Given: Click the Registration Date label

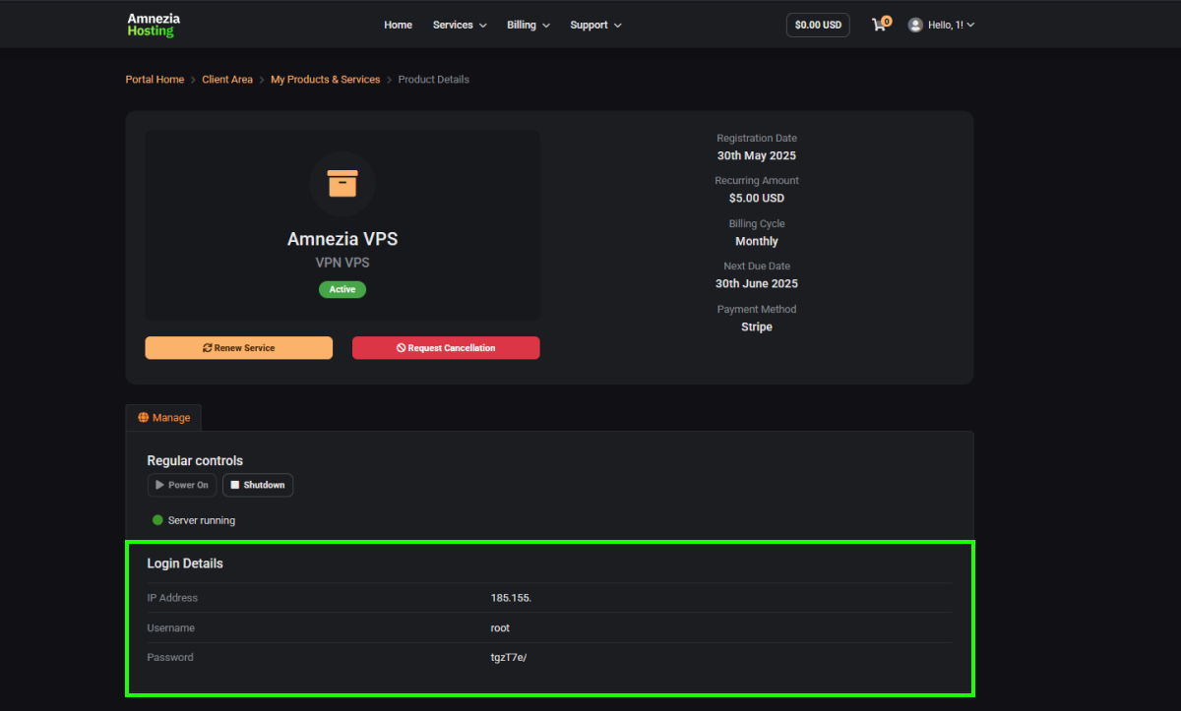Looking at the screenshot, I should [x=757, y=139].
